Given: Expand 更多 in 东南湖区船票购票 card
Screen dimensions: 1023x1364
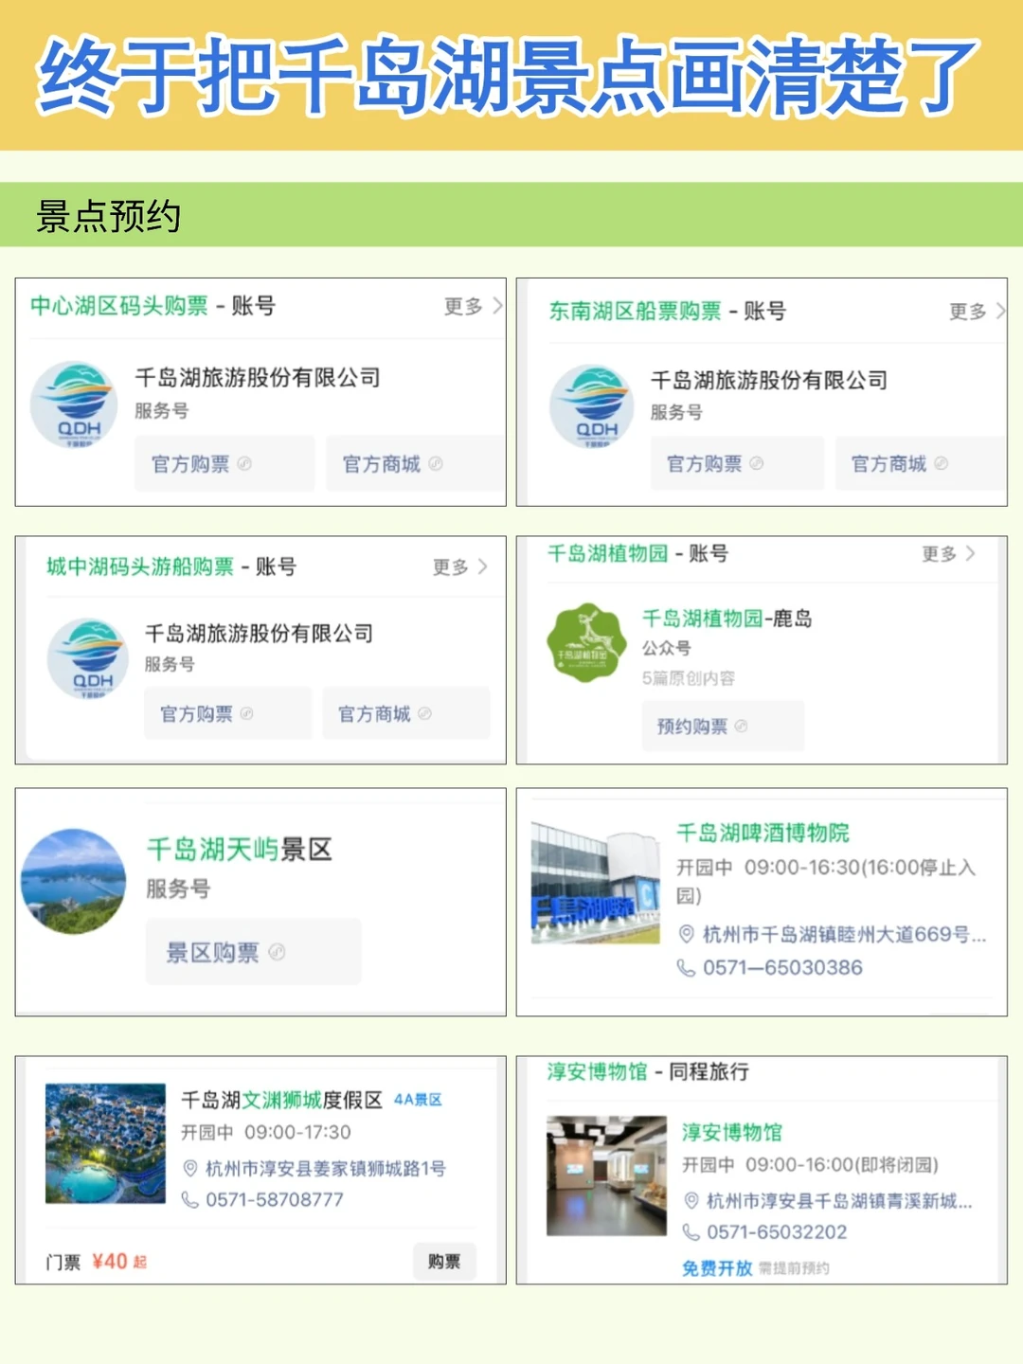Looking at the screenshot, I should point(977,311).
